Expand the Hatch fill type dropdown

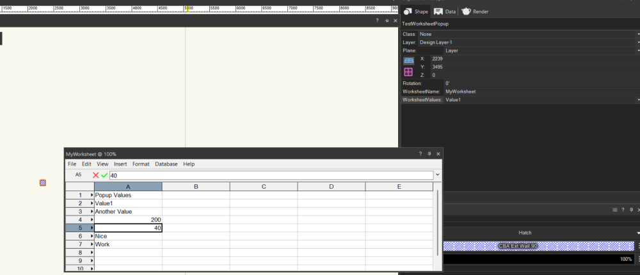[x=637, y=233]
